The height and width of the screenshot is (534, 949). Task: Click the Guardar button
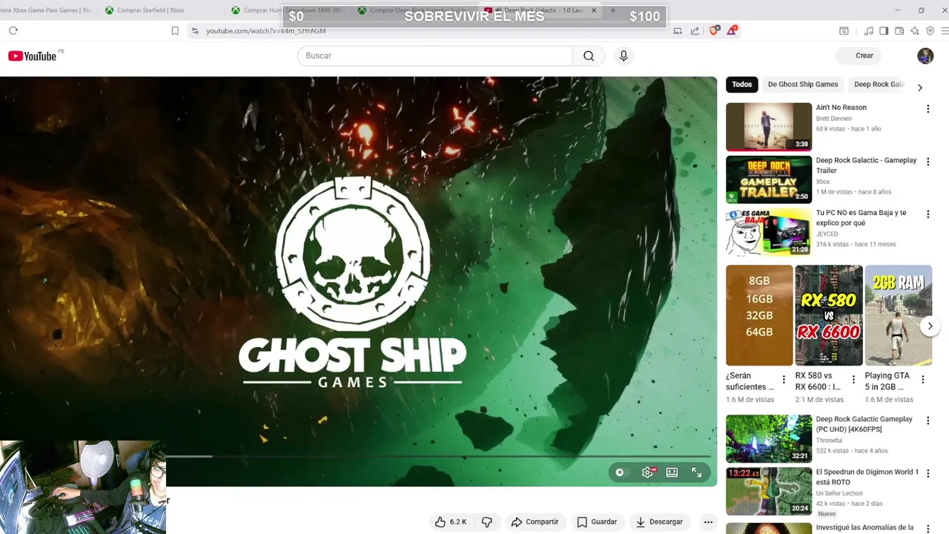click(x=597, y=522)
